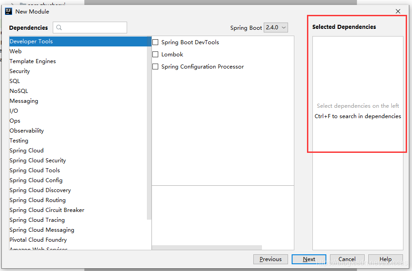Click the Selected Dependencies heading

(344, 27)
